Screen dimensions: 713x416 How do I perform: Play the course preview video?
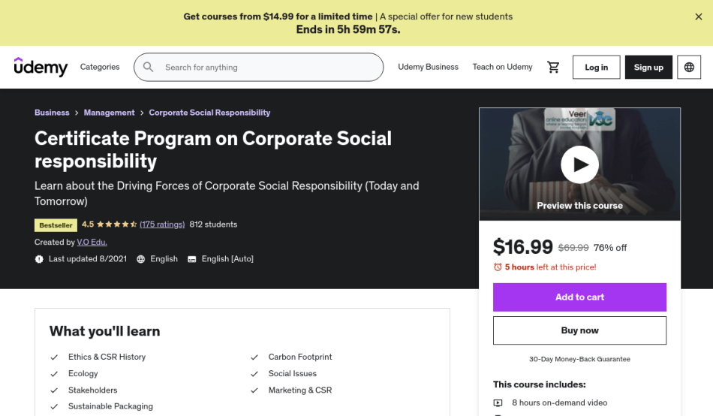579,164
